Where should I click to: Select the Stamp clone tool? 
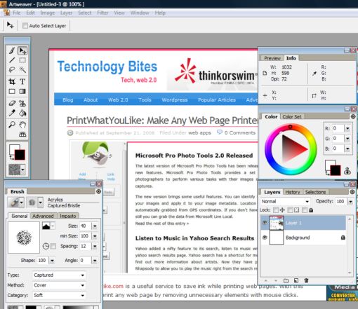[x=22, y=103]
